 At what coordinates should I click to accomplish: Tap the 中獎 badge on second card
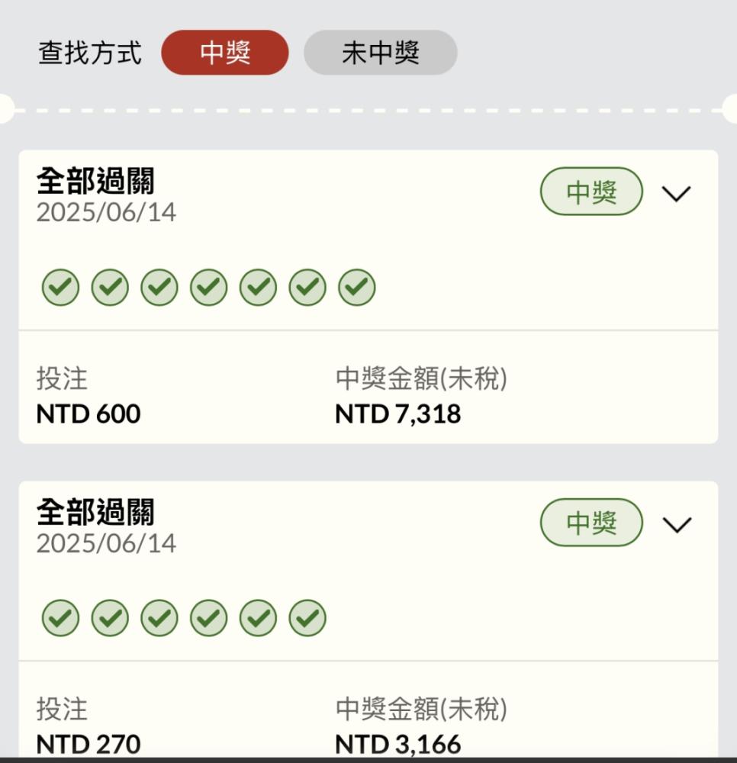click(591, 522)
